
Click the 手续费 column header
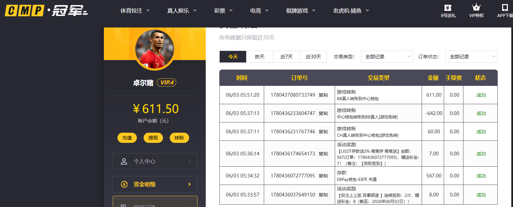coord(454,78)
